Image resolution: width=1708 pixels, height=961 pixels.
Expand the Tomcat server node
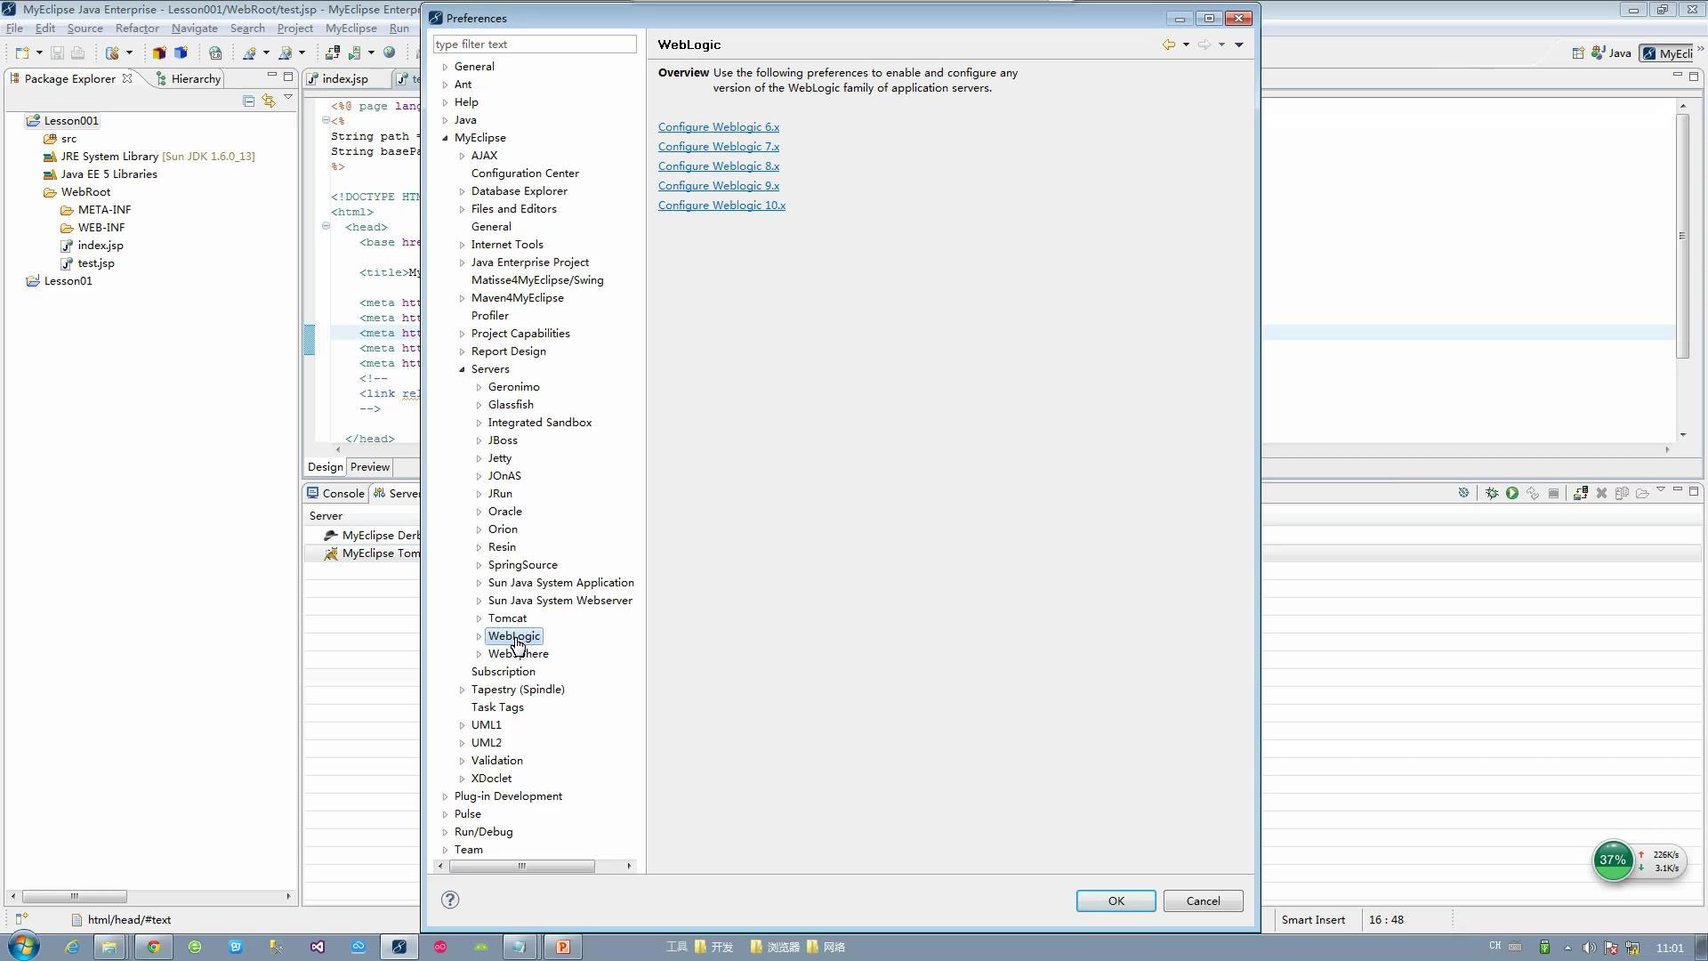tap(479, 618)
